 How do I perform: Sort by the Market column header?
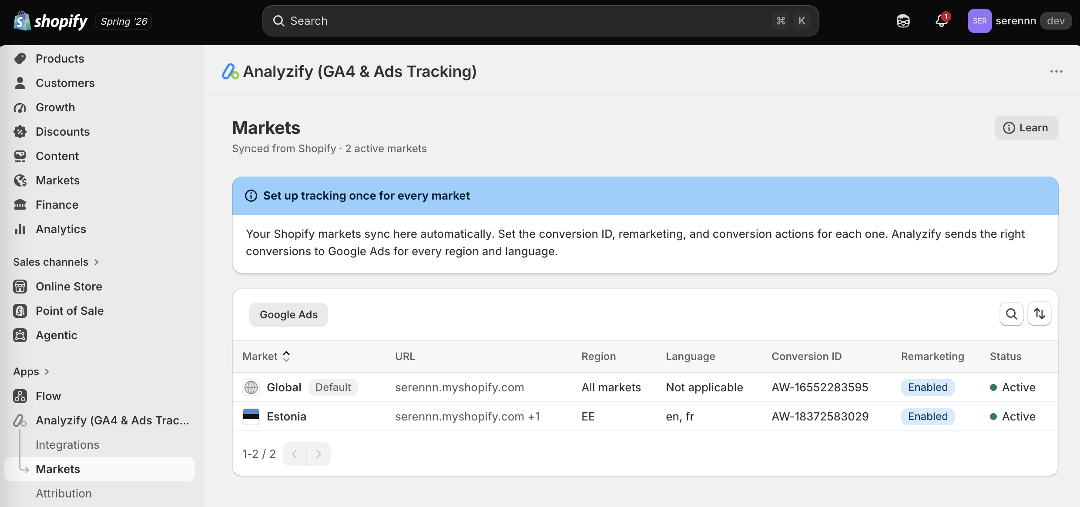coord(266,357)
